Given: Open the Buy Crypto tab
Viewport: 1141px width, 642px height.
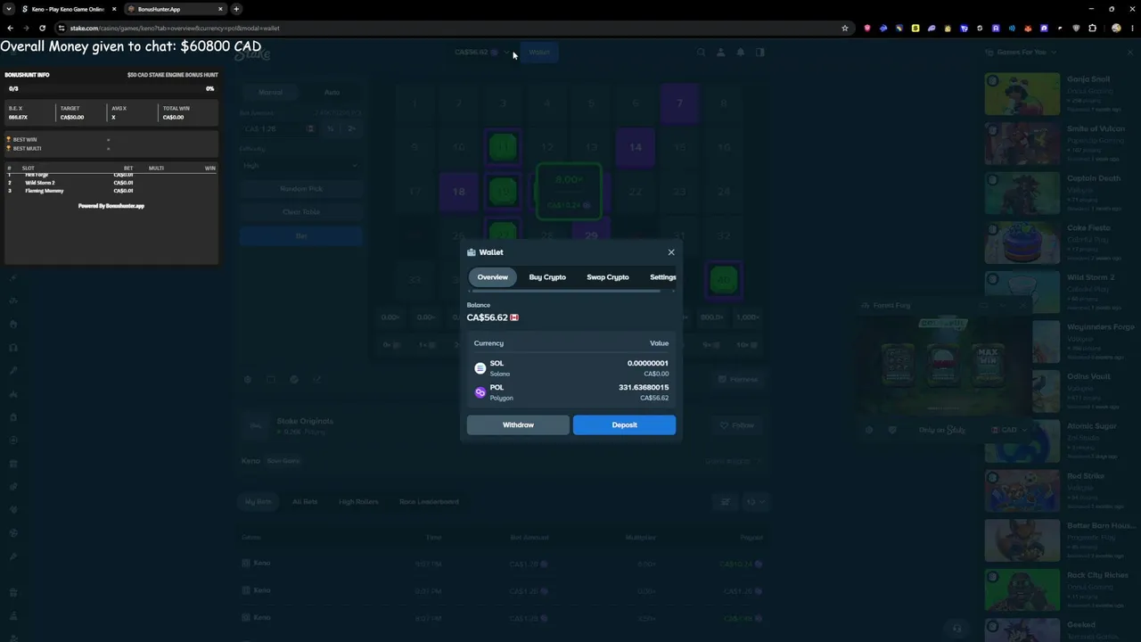Looking at the screenshot, I should [x=547, y=277].
